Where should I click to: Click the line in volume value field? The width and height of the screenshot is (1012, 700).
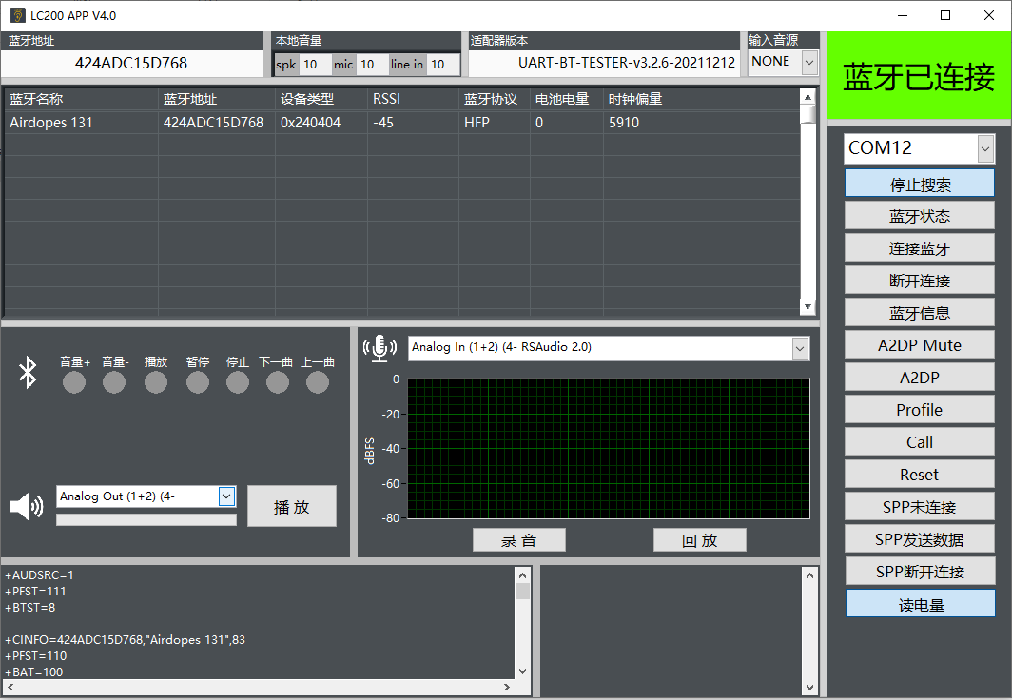443,65
